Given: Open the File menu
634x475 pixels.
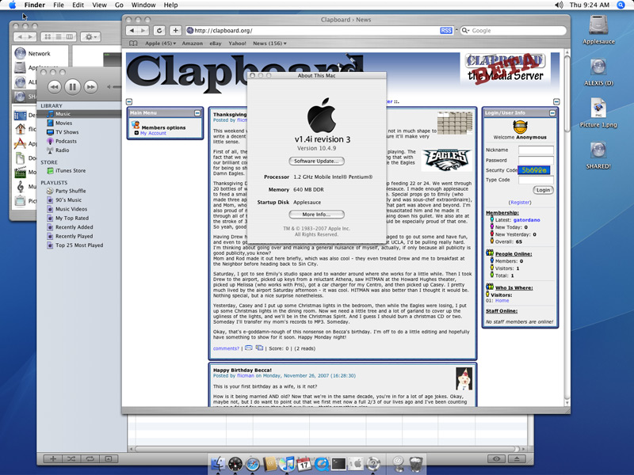Looking at the screenshot, I should (59, 5).
